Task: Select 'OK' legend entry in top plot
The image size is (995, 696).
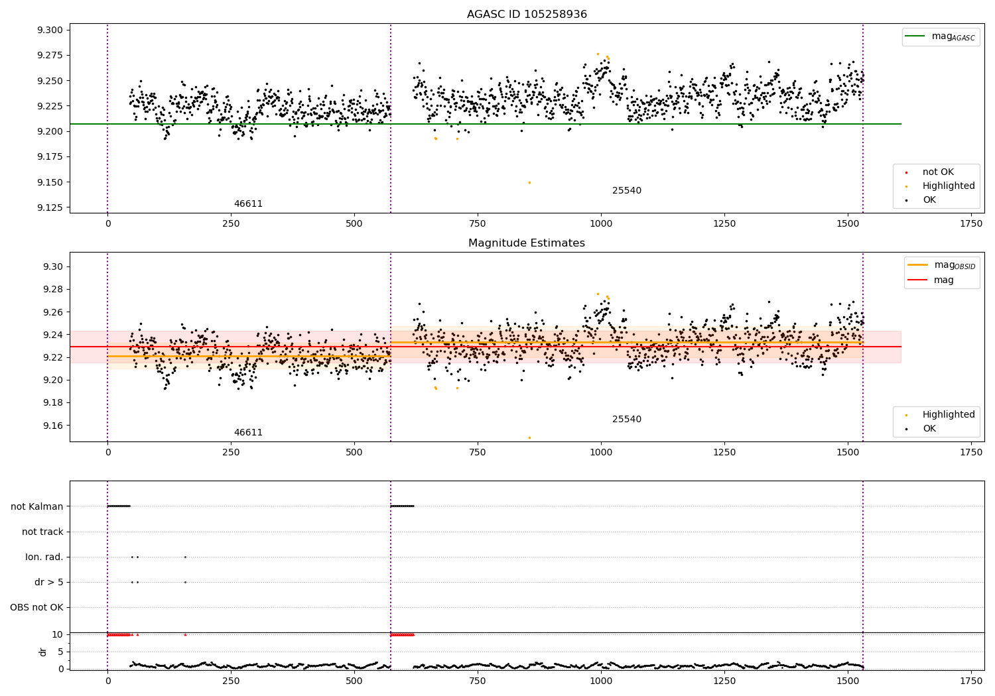Action: [929, 200]
